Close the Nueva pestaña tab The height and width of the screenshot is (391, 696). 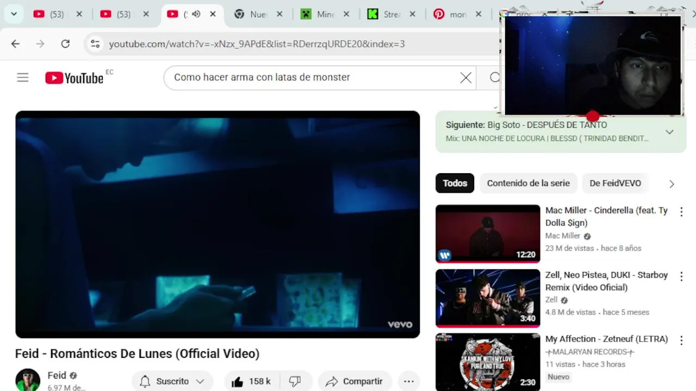[x=279, y=14]
